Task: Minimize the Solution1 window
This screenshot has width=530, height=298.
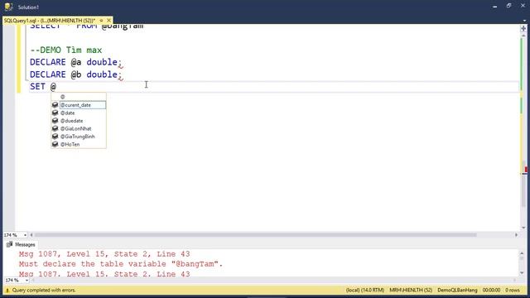Action: [x=495, y=7]
